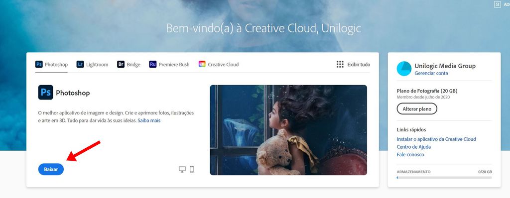Click the Links rápidos heading
The height and width of the screenshot is (198, 510).
411,130
